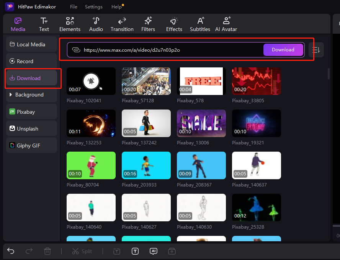Expand the Background section in sidebar
340x260 pixels.
(x=29, y=95)
